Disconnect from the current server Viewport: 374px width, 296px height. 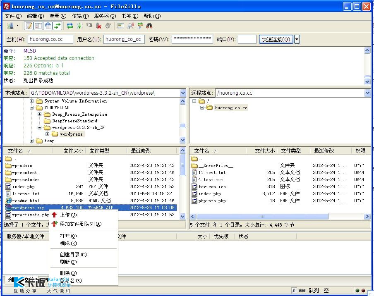(98, 26)
